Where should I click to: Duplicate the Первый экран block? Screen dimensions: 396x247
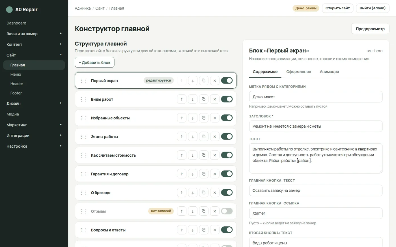204,81
